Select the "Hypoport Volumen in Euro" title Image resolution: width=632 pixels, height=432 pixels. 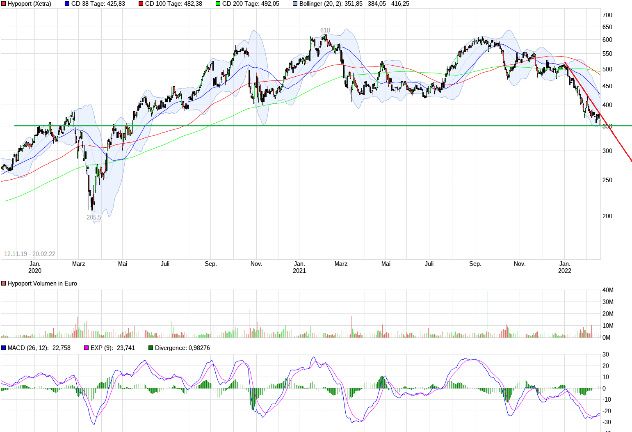coord(42,283)
